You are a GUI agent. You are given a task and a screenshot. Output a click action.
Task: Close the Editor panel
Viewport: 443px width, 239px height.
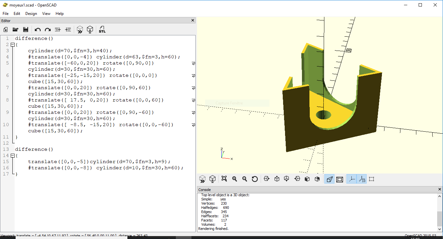point(193,20)
